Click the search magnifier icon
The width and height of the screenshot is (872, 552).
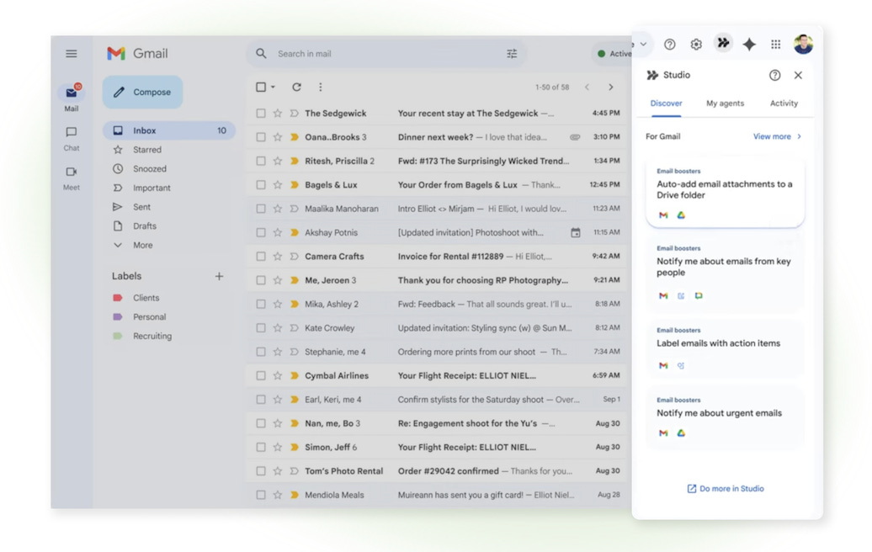pos(261,53)
